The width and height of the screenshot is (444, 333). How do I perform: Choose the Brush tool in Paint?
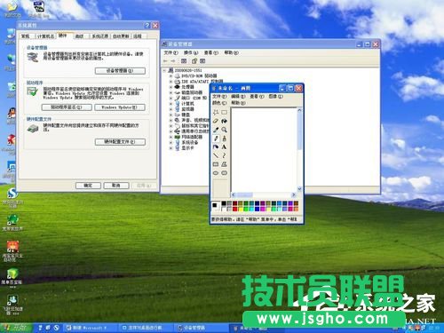[x=225, y=139]
